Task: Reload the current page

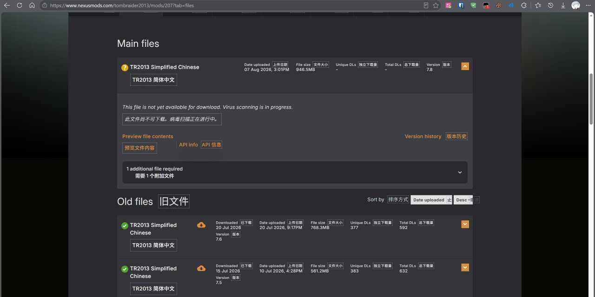Action: coord(20,6)
